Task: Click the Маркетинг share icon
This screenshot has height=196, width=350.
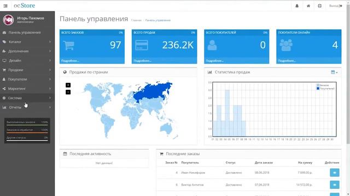Action: (x=4, y=88)
